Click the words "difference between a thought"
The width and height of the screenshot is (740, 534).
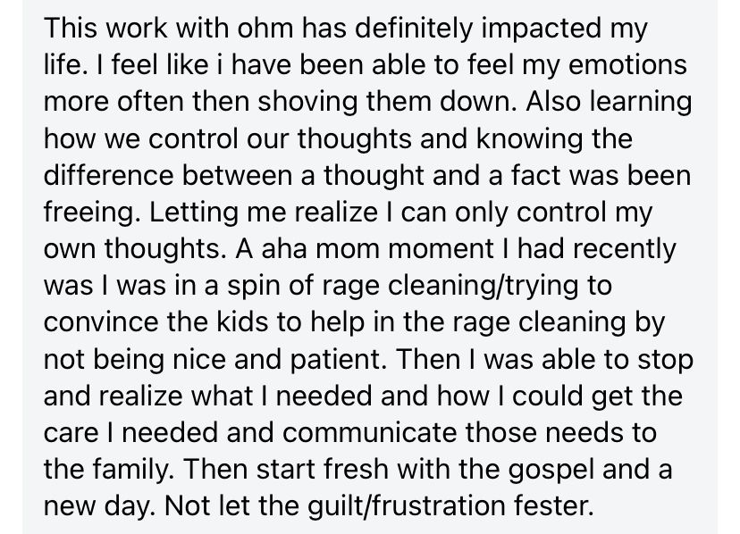pyautogui.click(x=233, y=176)
